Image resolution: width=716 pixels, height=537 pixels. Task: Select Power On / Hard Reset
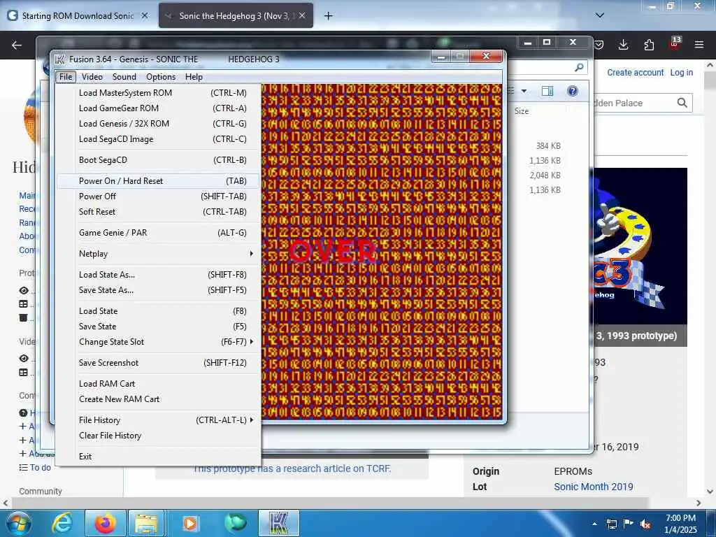[x=158, y=181]
